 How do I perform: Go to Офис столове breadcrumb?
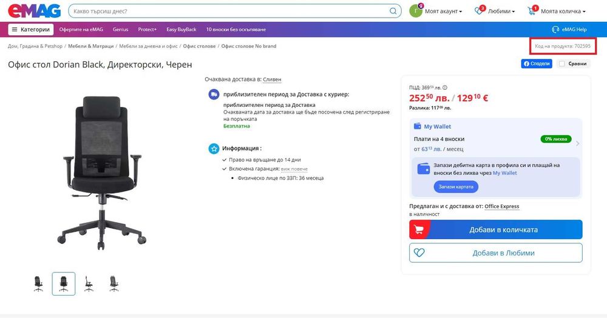pyautogui.click(x=199, y=46)
